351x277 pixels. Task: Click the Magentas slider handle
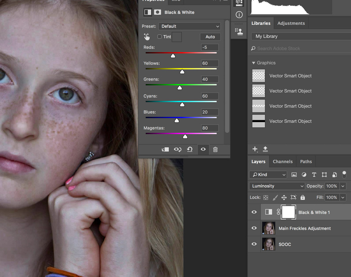coord(185,136)
